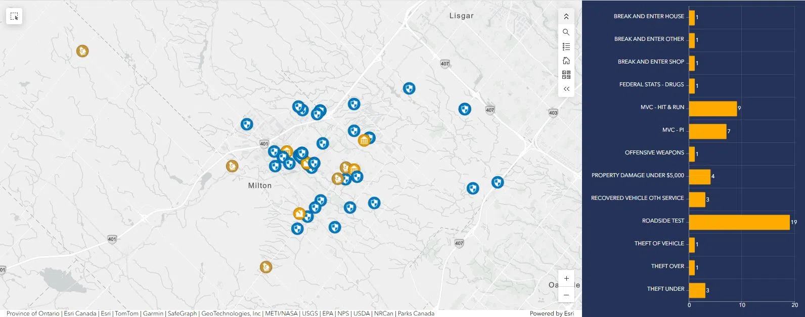Activate the rectangle select tool
This screenshot has height=317, width=805.
(x=14, y=17)
